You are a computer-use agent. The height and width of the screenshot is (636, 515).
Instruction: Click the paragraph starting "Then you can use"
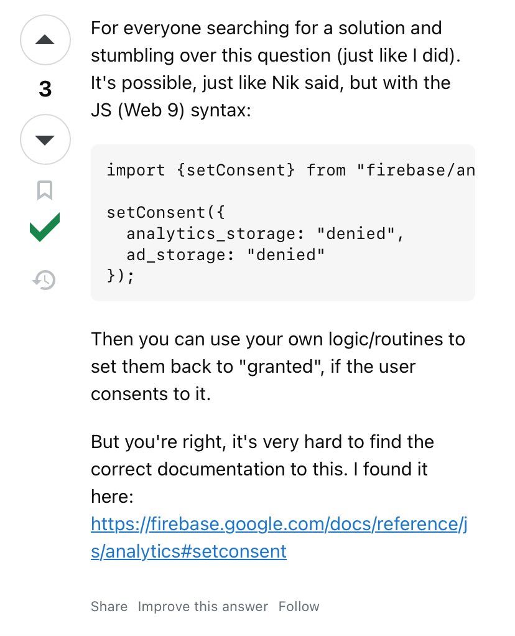coord(277,367)
